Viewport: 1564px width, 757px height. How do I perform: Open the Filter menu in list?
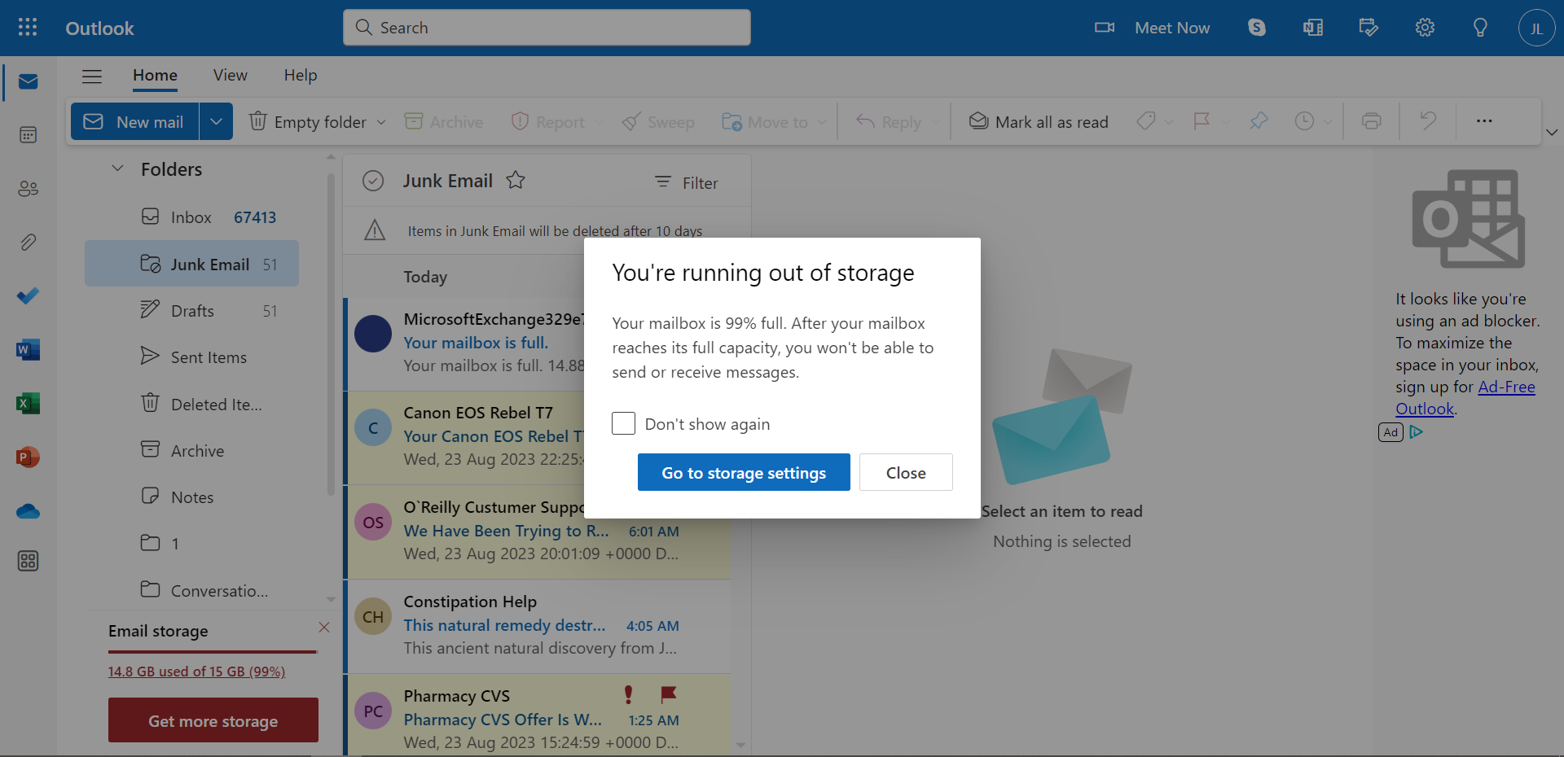(x=687, y=182)
